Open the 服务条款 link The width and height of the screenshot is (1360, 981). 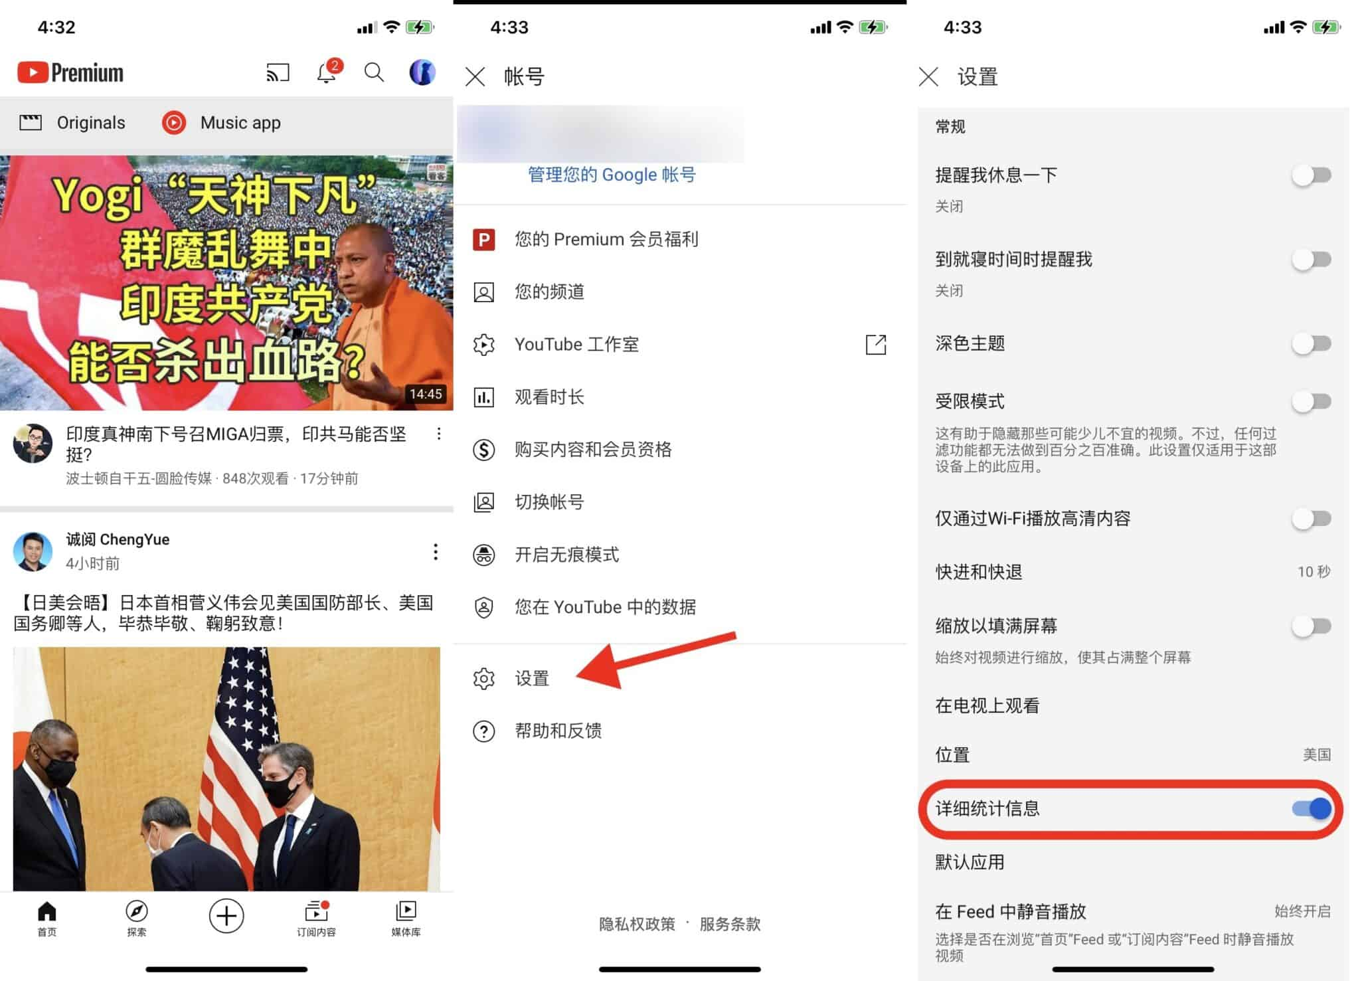pos(730,924)
